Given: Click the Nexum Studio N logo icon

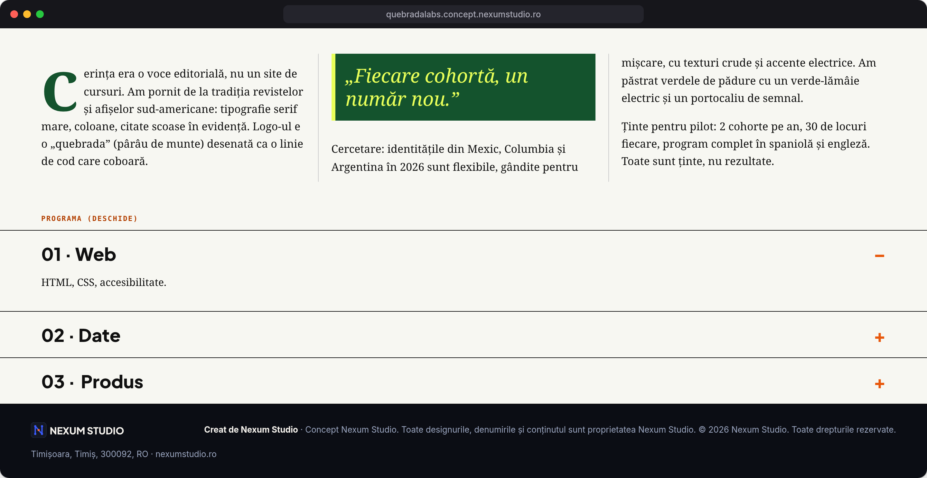Looking at the screenshot, I should 39,430.
